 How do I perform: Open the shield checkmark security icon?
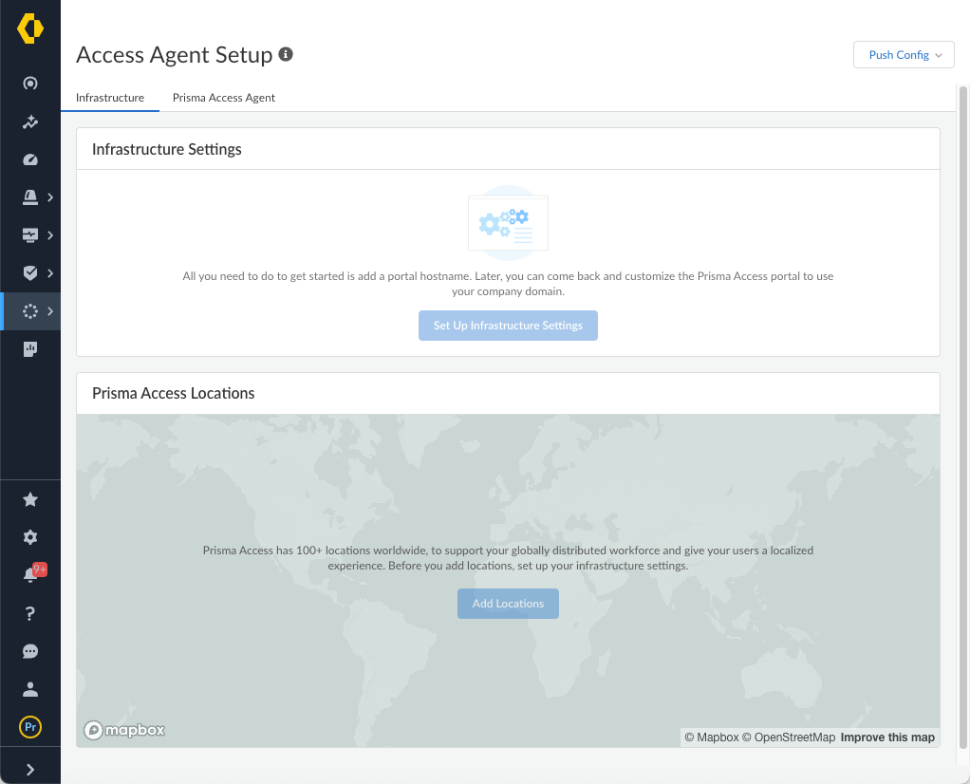click(29, 273)
